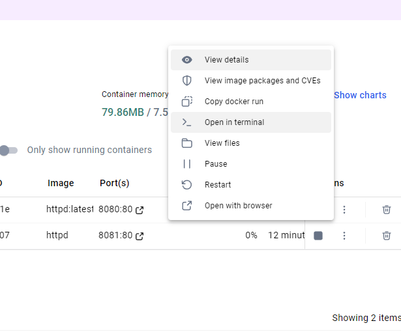Click the terminal prompt icon
Viewport: 401px width, 334px height.
(187, 122)
